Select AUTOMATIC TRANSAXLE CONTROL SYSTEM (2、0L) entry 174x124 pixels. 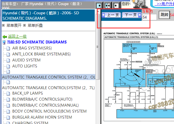click(x=49, y=77)
